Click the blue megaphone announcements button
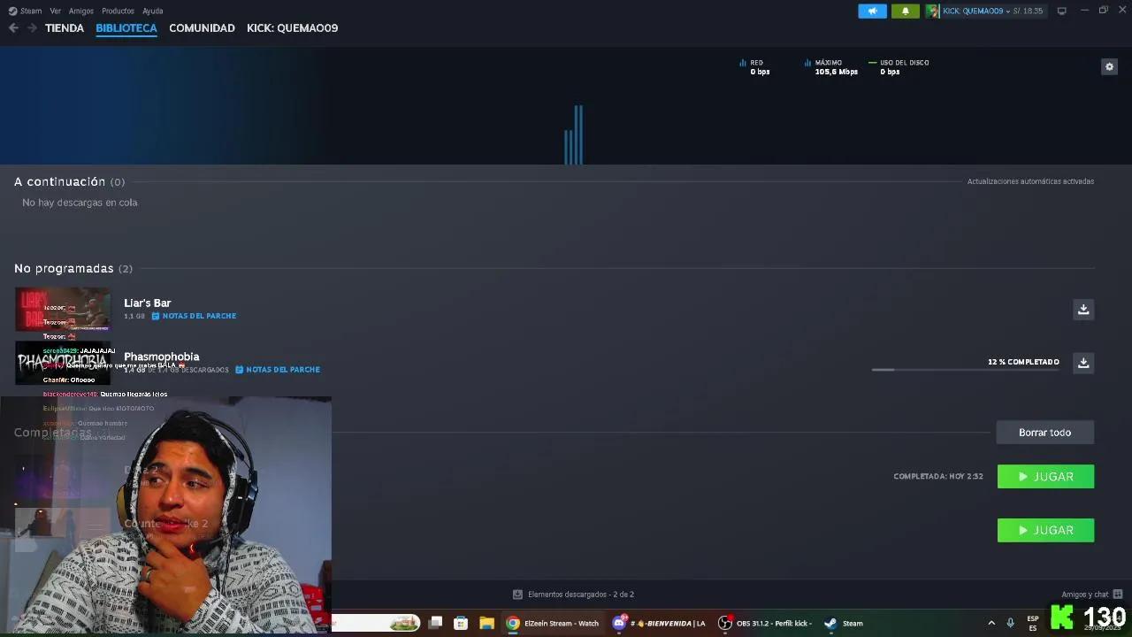 [x=872, y=11]
